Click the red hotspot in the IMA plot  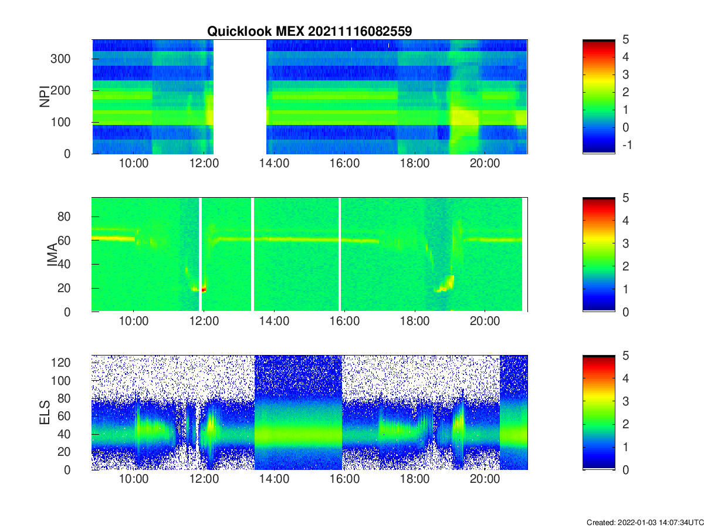204,289
